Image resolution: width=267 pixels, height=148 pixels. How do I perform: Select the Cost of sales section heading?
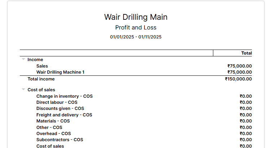pyautogui.click(x=41, y=90)
